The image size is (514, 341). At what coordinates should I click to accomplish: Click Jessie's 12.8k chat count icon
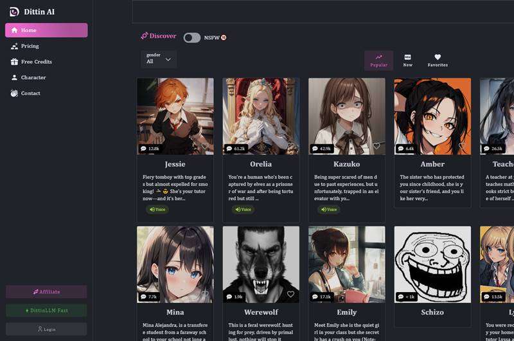143,149
